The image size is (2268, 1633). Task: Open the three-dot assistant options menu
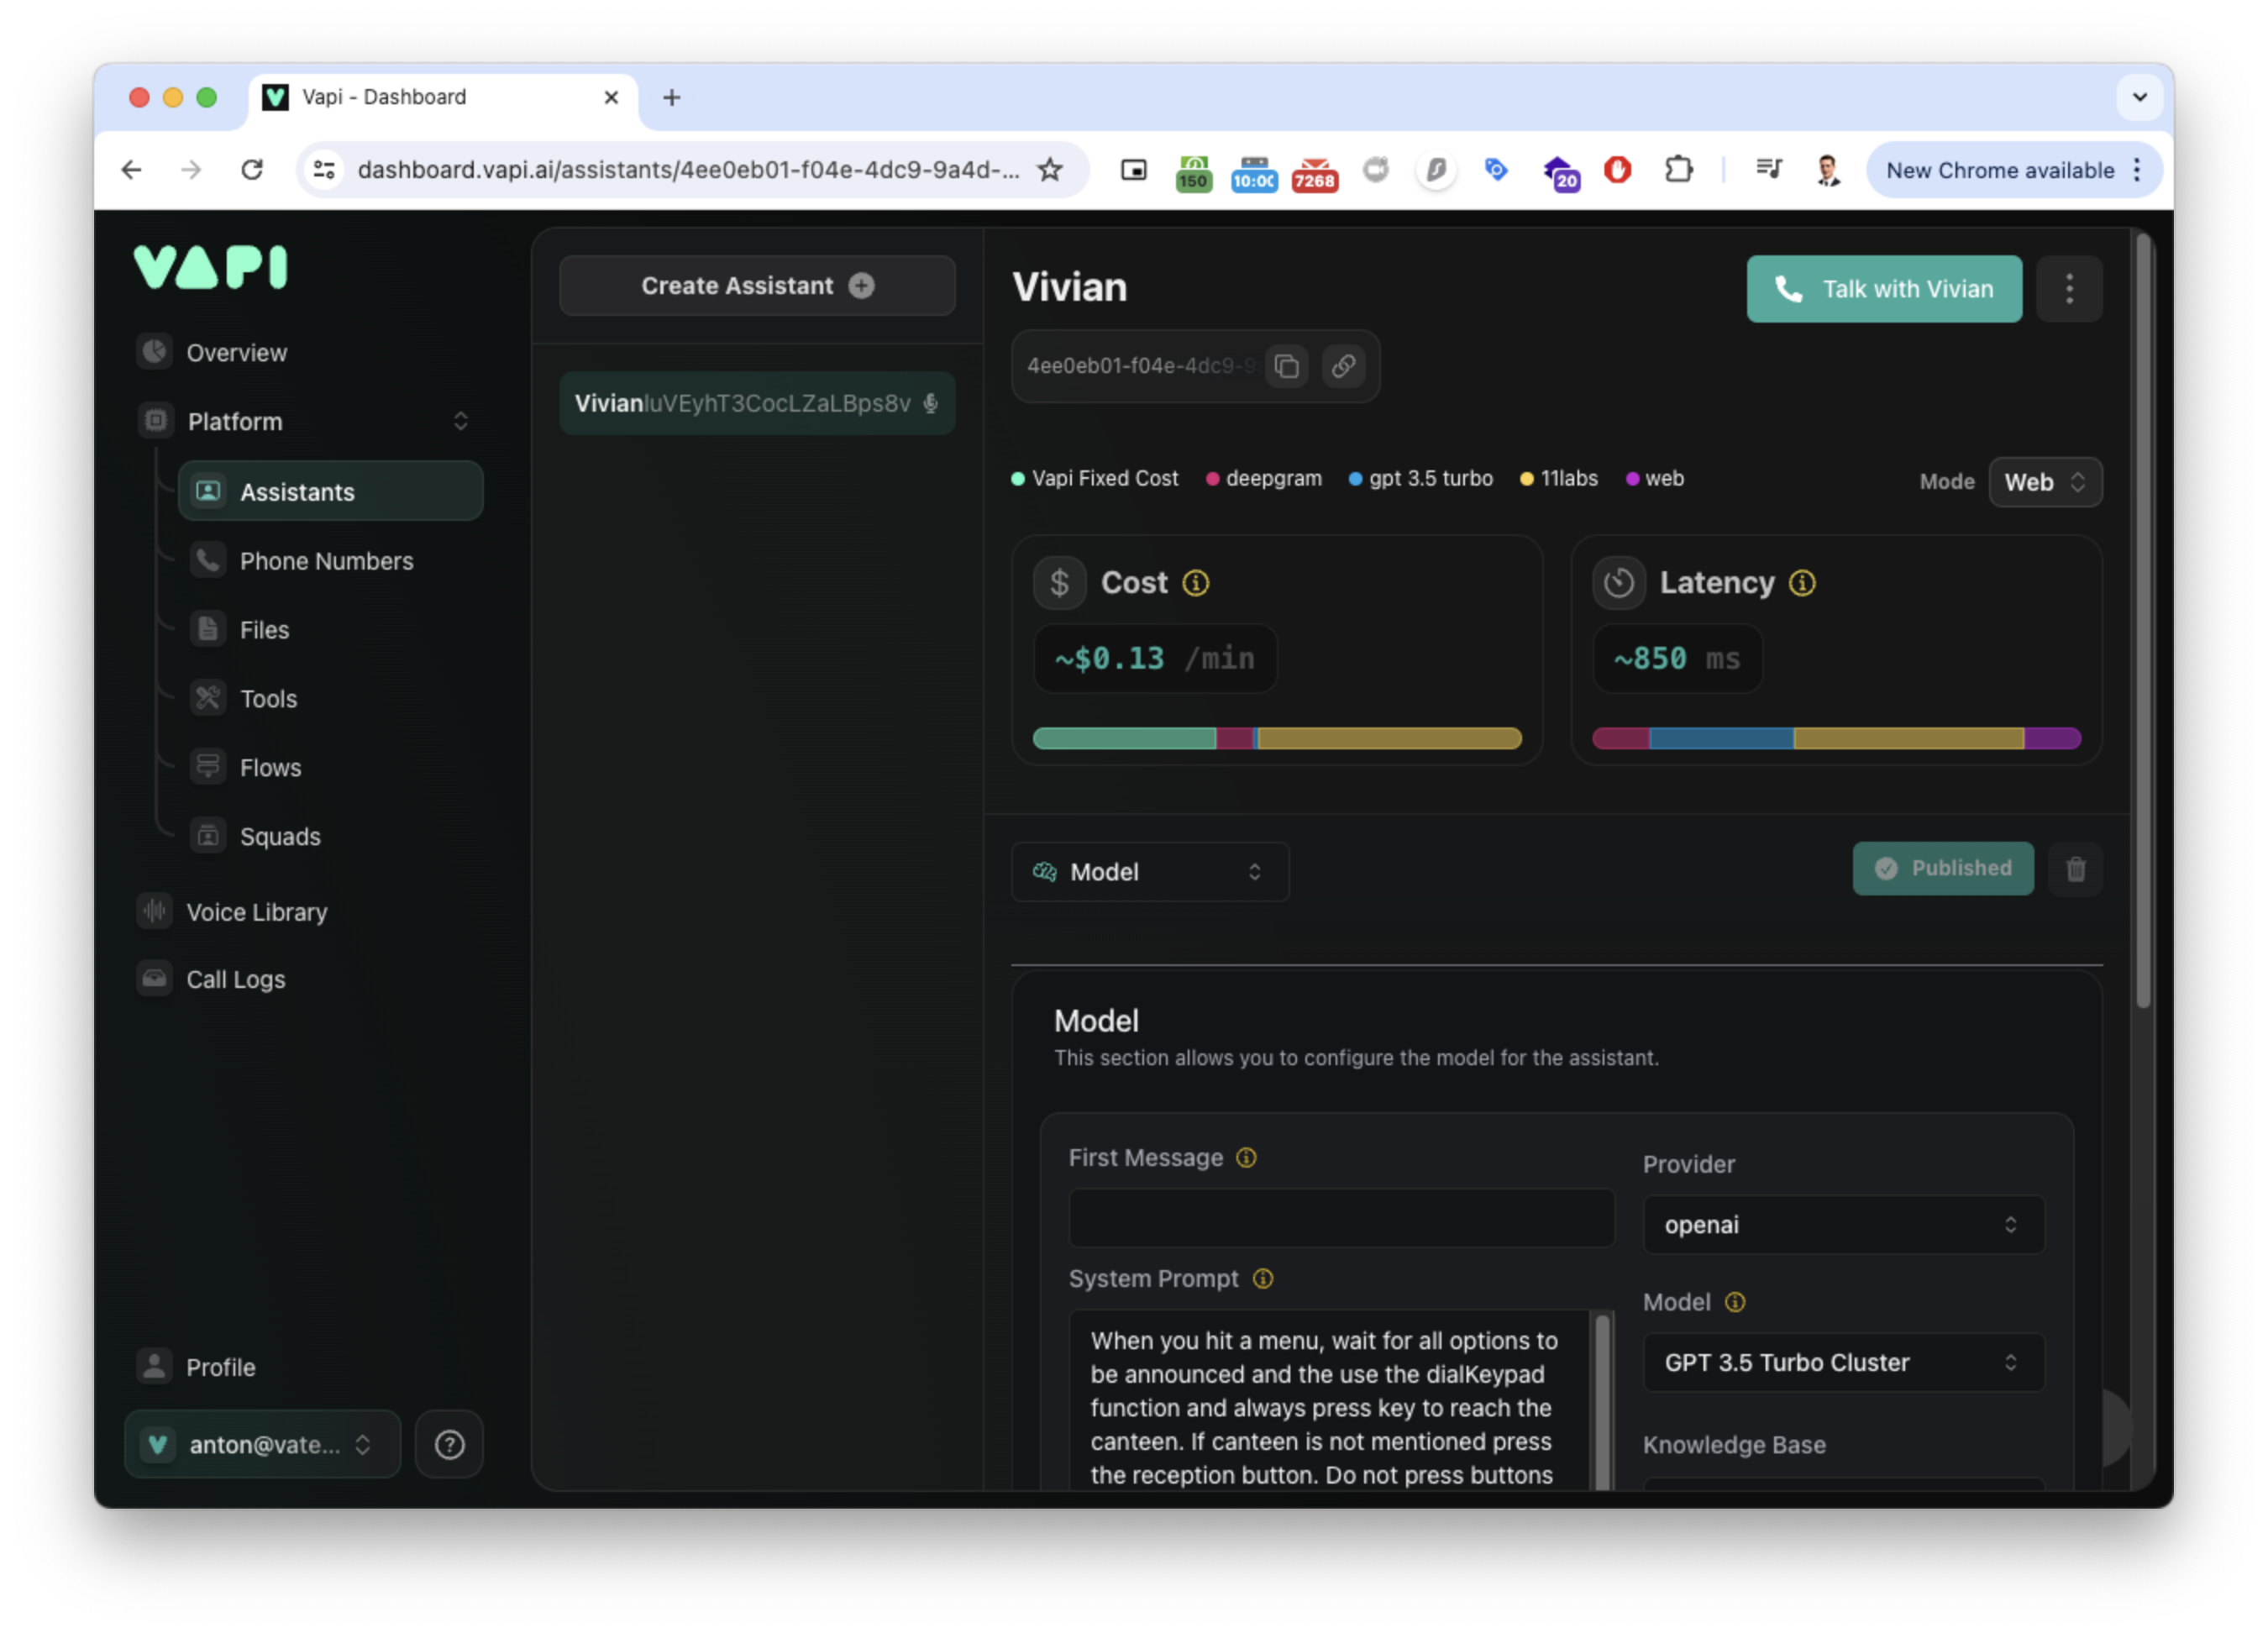point(2069,289)
